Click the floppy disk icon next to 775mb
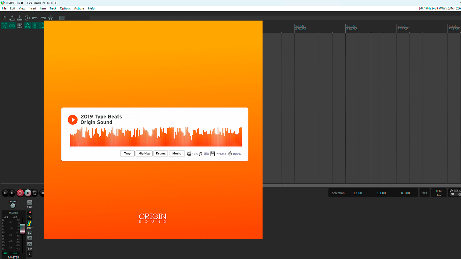The width and height of the screenshot is (461, 259). click(x=213, y=154)
